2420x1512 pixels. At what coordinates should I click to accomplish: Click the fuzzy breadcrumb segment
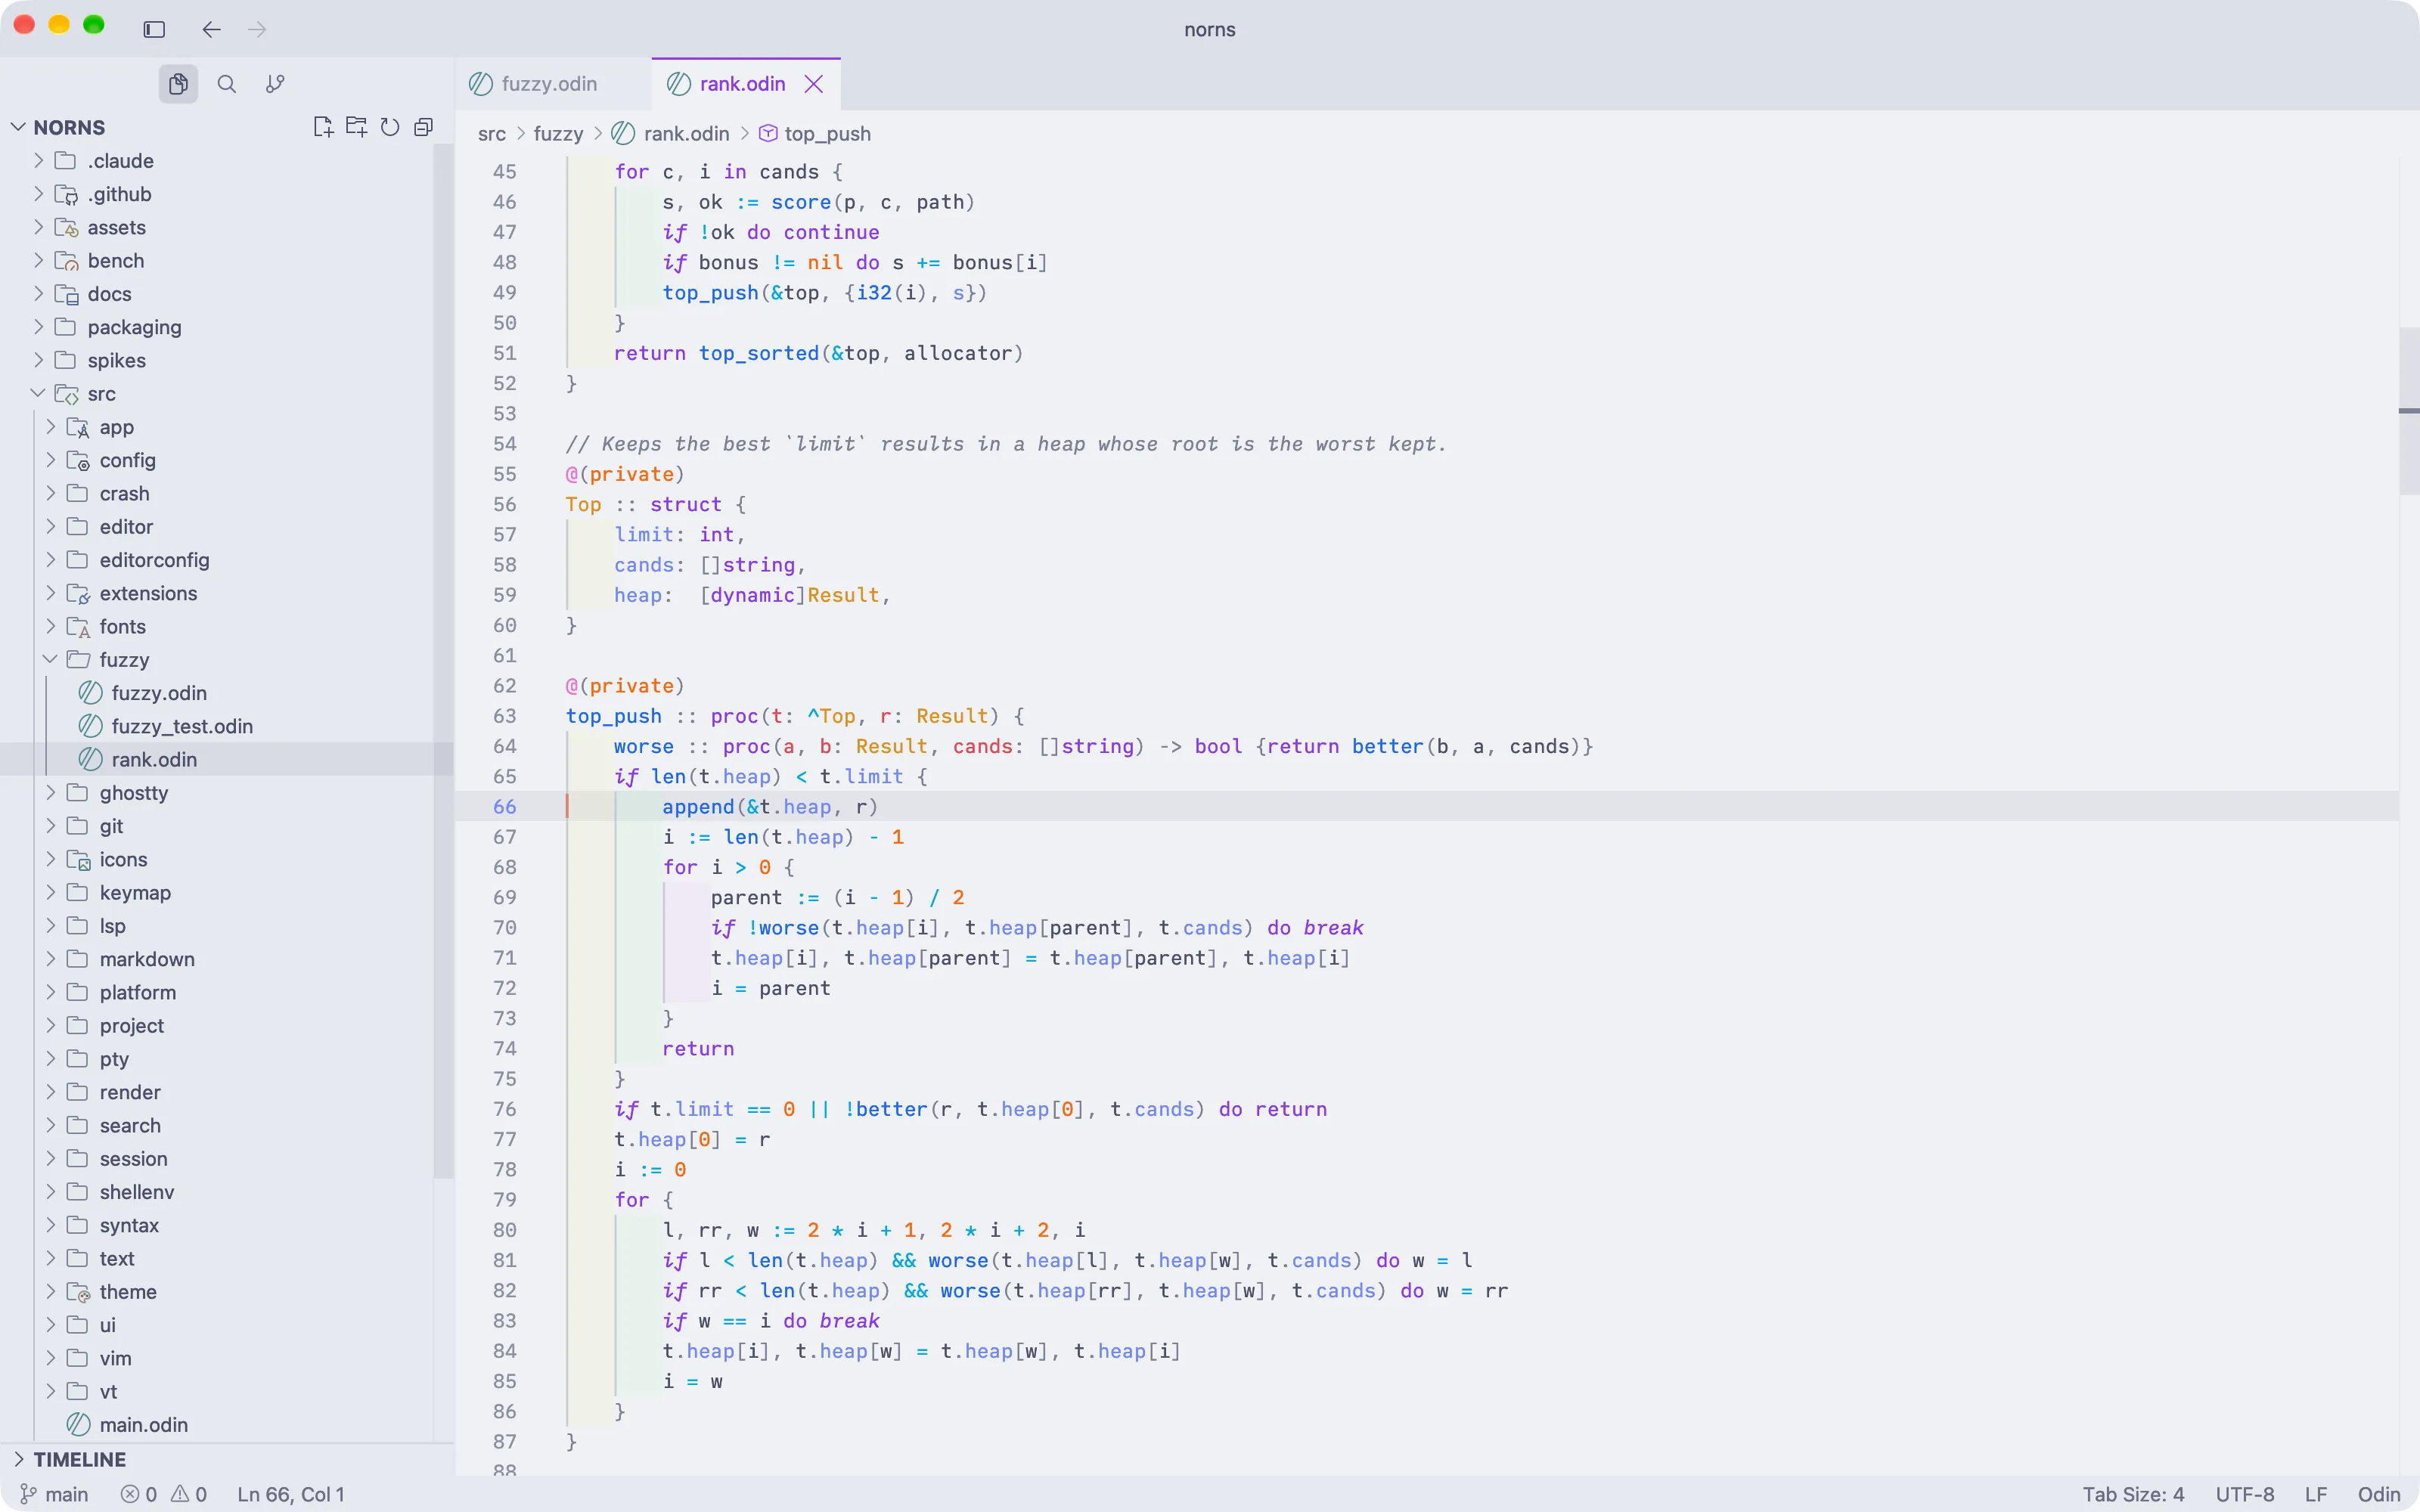coord(558,134)
